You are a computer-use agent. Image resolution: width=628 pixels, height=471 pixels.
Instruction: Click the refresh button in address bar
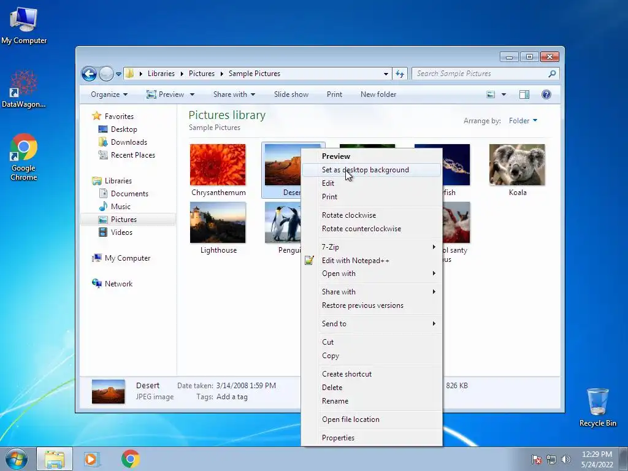[400, 74]
